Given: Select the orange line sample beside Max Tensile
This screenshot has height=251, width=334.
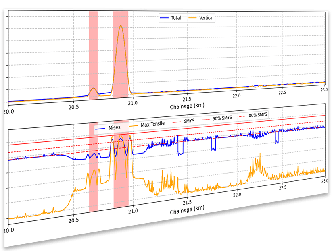Looking at the screenshot, I should pos(134,126).
